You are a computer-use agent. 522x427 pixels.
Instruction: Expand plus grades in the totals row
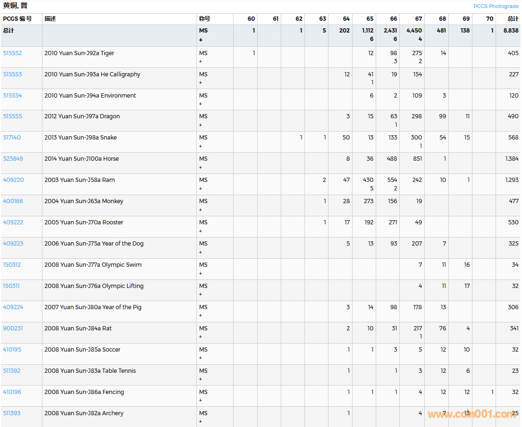pyautogui.click(x=201, y=40)
